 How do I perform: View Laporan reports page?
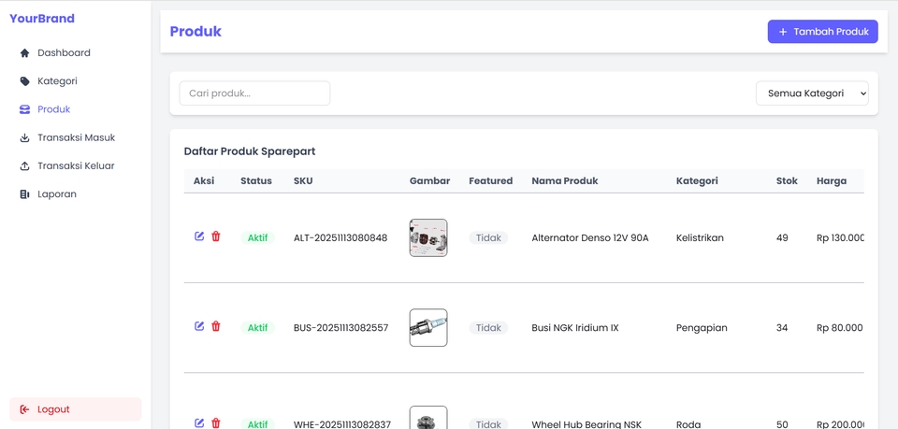click(x=57, y=194)
